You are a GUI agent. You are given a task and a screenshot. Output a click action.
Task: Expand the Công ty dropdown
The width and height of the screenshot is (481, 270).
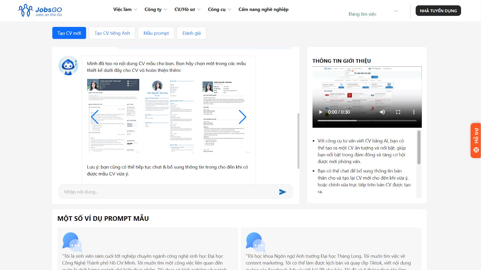(x=155, y=9)
